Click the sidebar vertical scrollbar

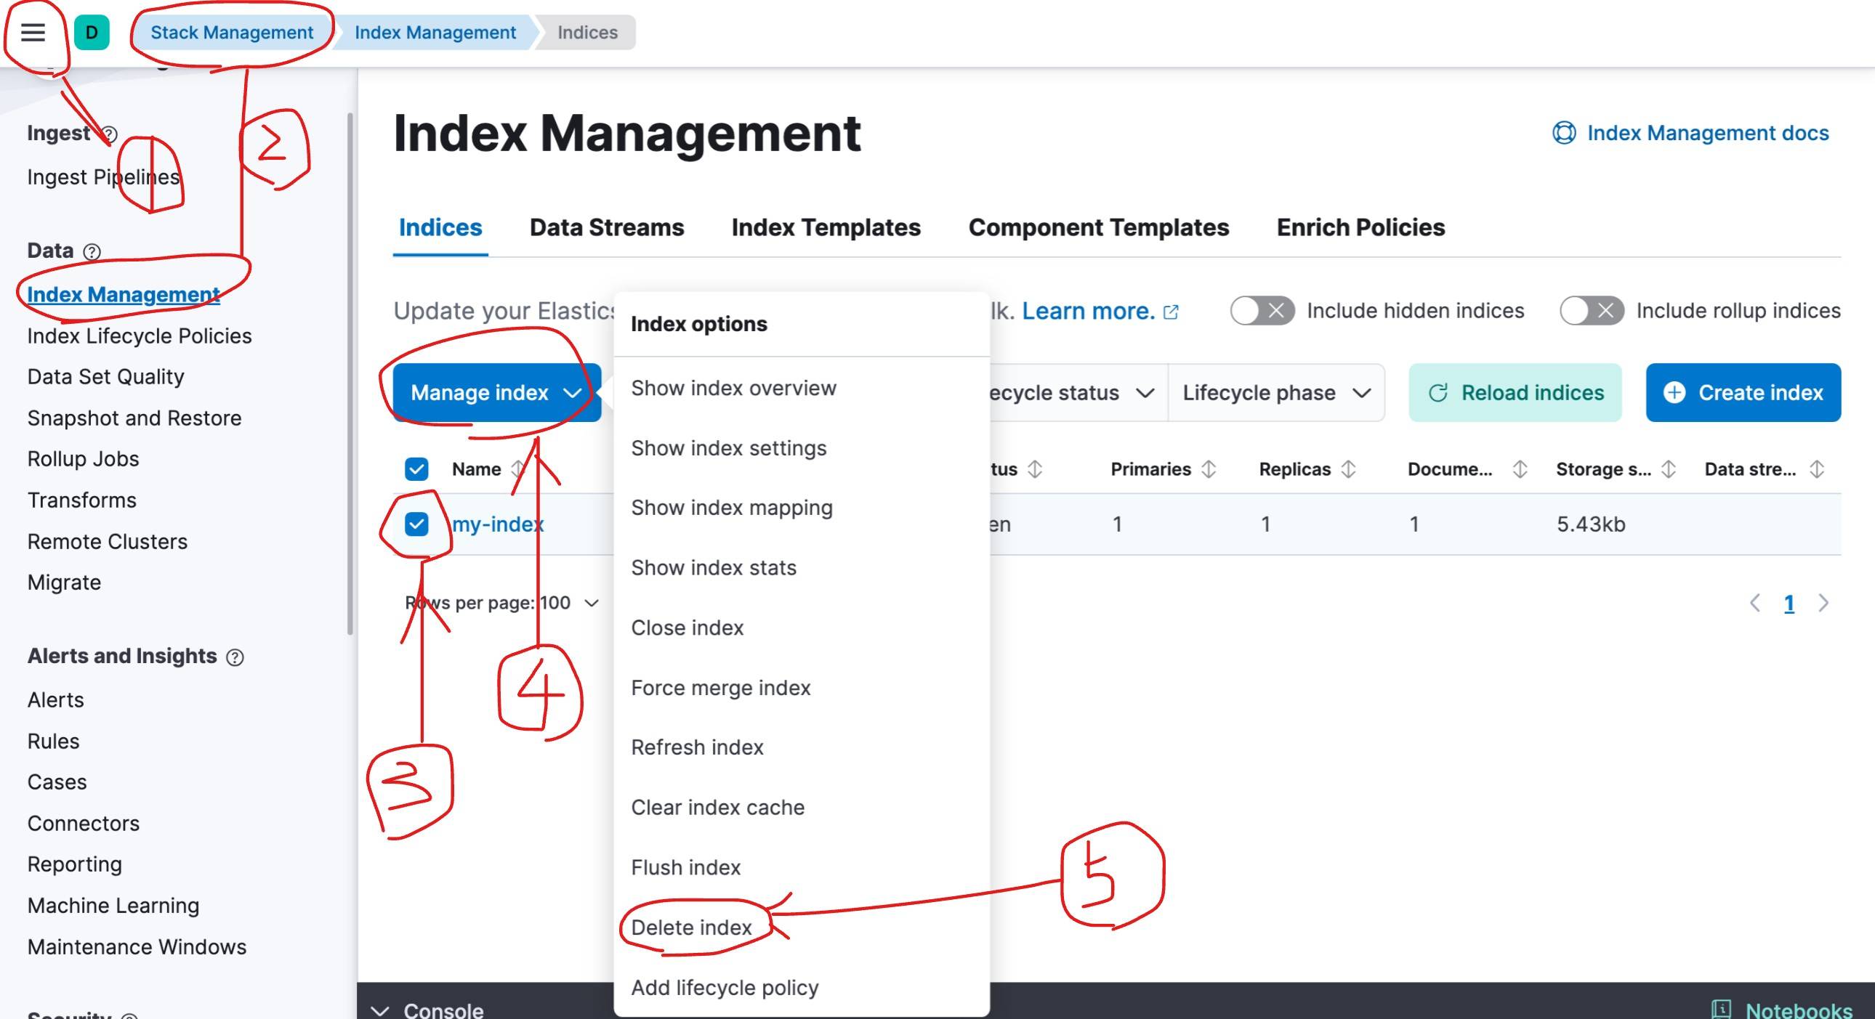350,374
